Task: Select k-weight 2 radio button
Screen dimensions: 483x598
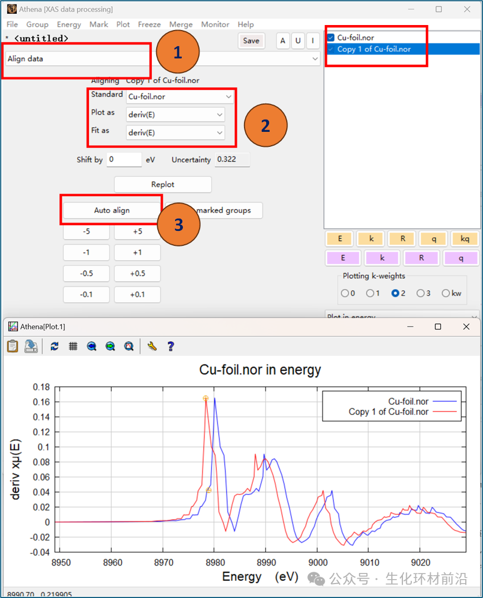Action: [395, 293]
